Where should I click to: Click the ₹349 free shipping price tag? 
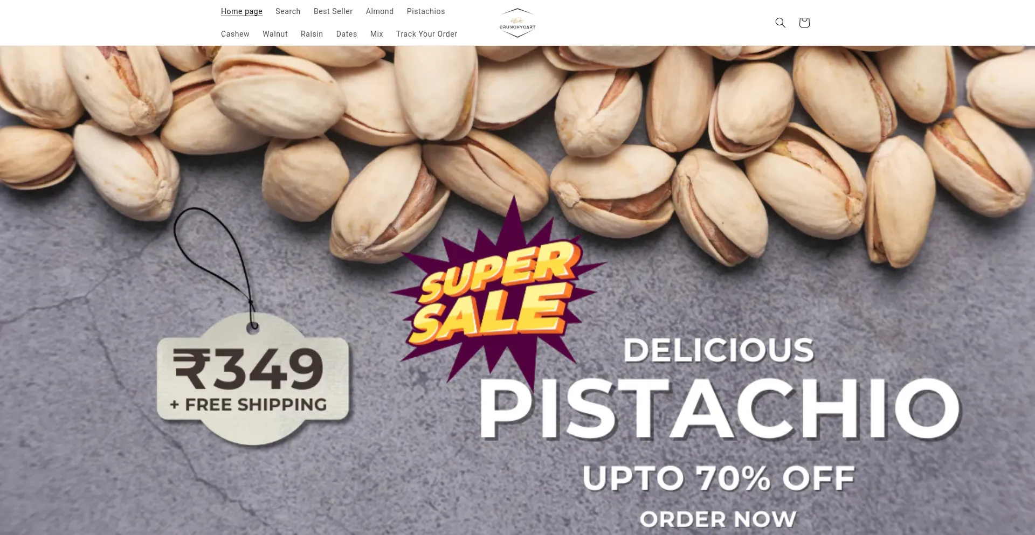pyautogui.click(x=253, y=379)
